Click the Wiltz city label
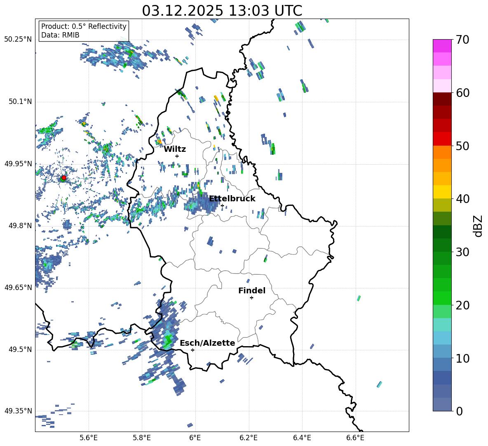Image resolution: width=488 pixels, height=446 pixels. [175, 149]
